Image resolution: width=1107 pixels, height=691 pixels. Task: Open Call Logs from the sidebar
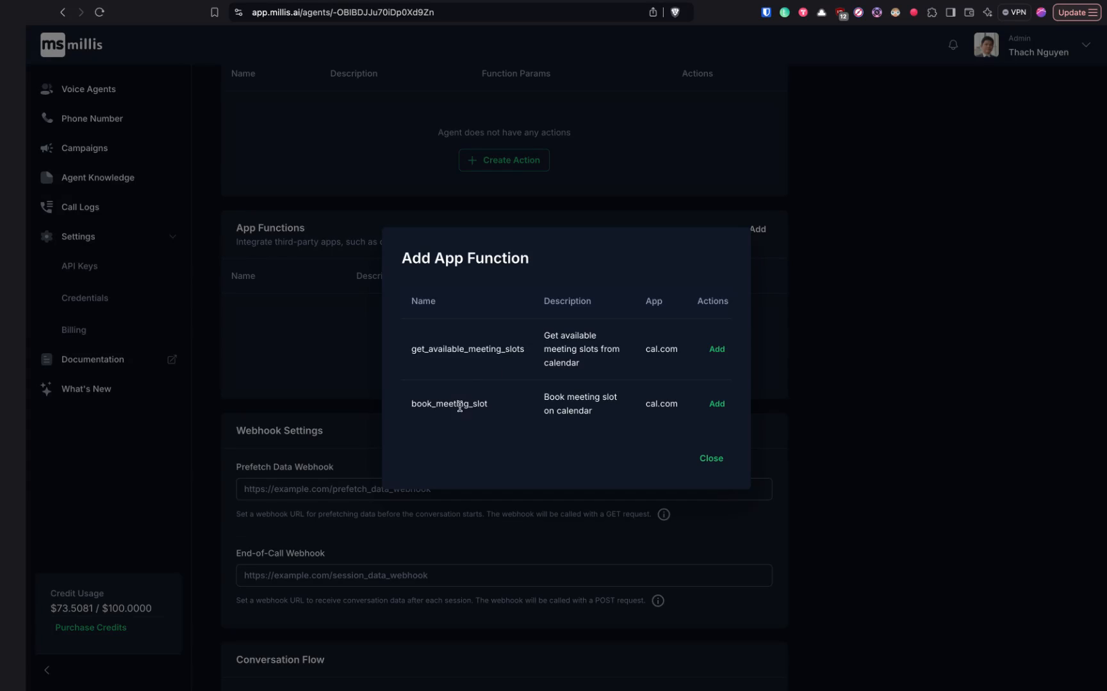79,207
